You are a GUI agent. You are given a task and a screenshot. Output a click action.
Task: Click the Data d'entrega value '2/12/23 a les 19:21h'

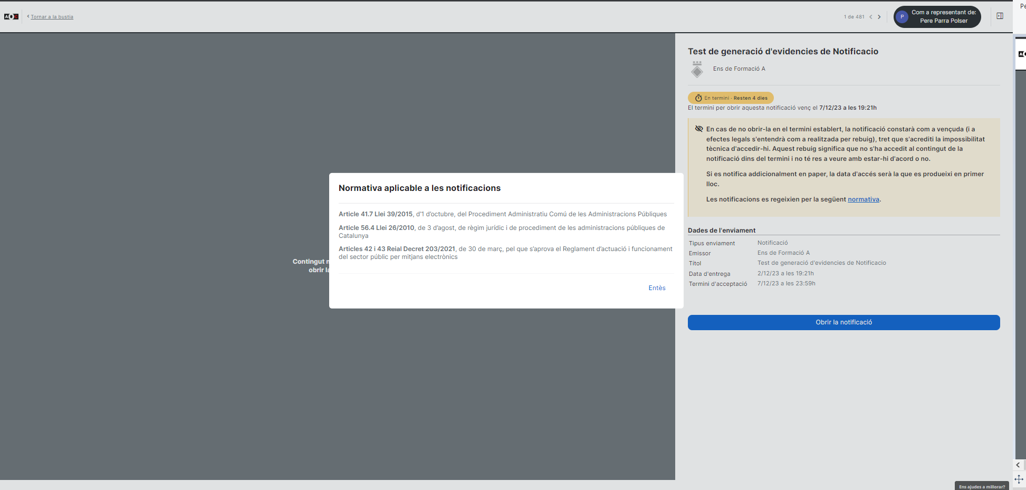pyautogui.click(x=785, y=274)
